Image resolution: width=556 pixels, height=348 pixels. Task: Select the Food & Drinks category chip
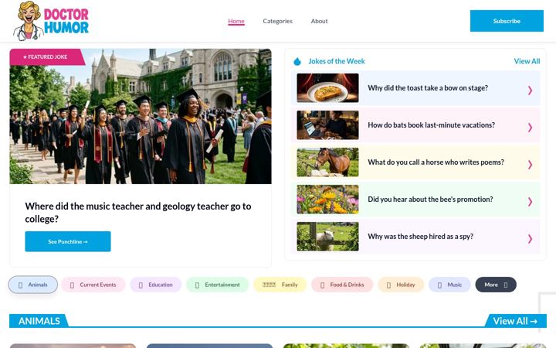click(342, 285)
